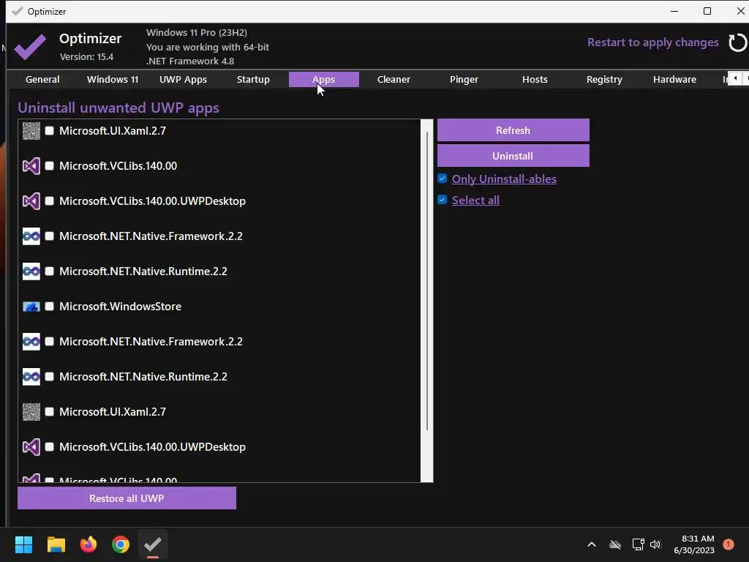Click the Optimizer taskbar icon
Screen dimensions: 749x562
[153, 544]
